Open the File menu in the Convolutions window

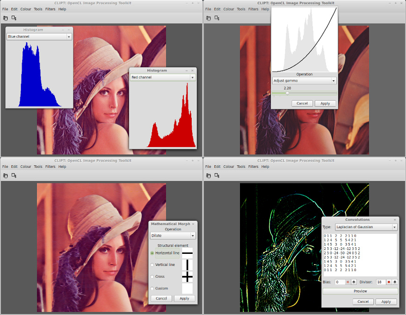tap(208, 167)
